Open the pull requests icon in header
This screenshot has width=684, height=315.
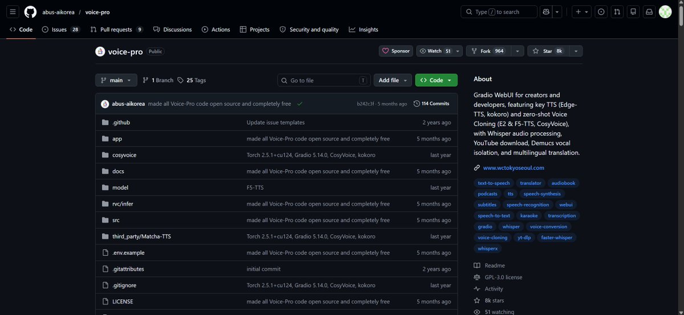click(x=617, y=11)
